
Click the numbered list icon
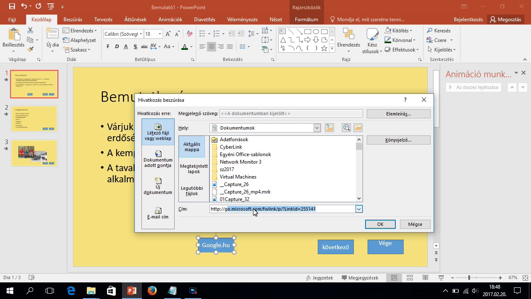(x=217, y=34)
